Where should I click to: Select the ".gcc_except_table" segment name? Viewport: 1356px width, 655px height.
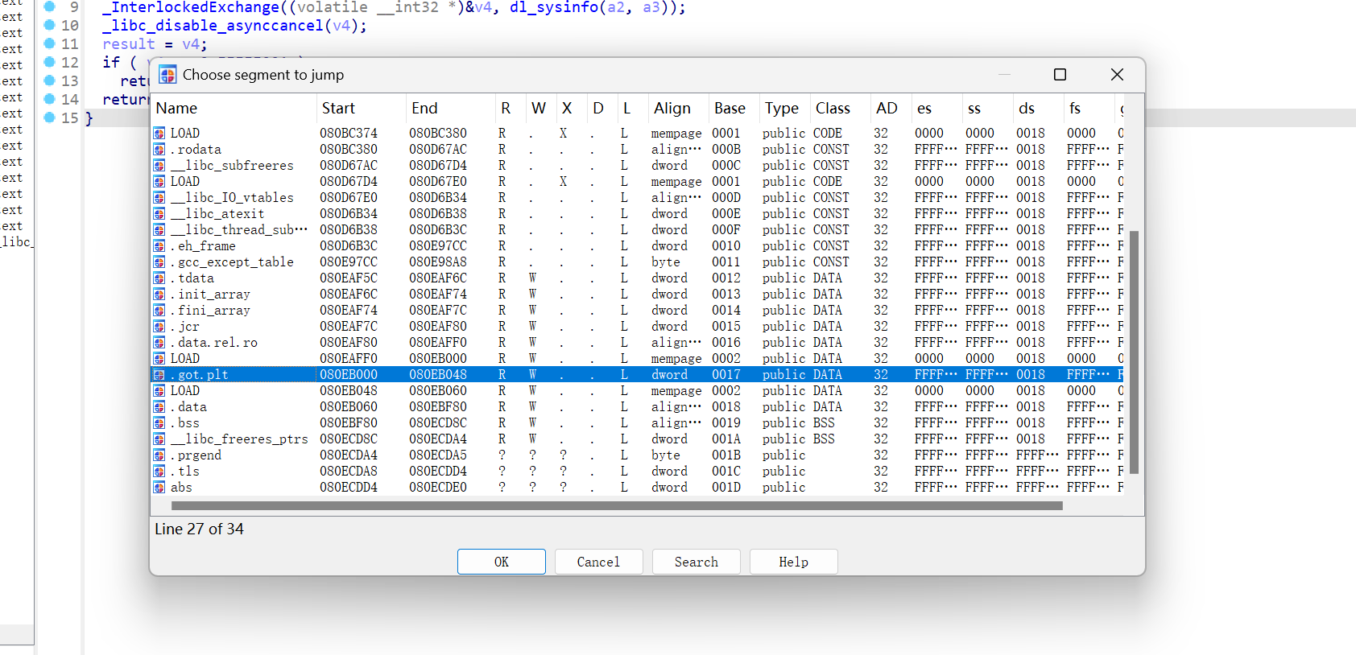[x=232, y=262]
